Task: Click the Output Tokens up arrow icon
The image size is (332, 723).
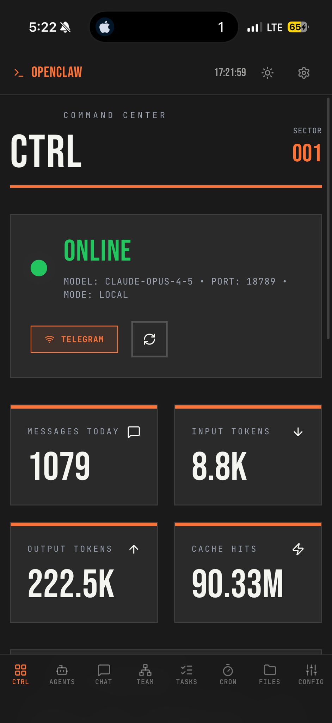Action: 134,549
